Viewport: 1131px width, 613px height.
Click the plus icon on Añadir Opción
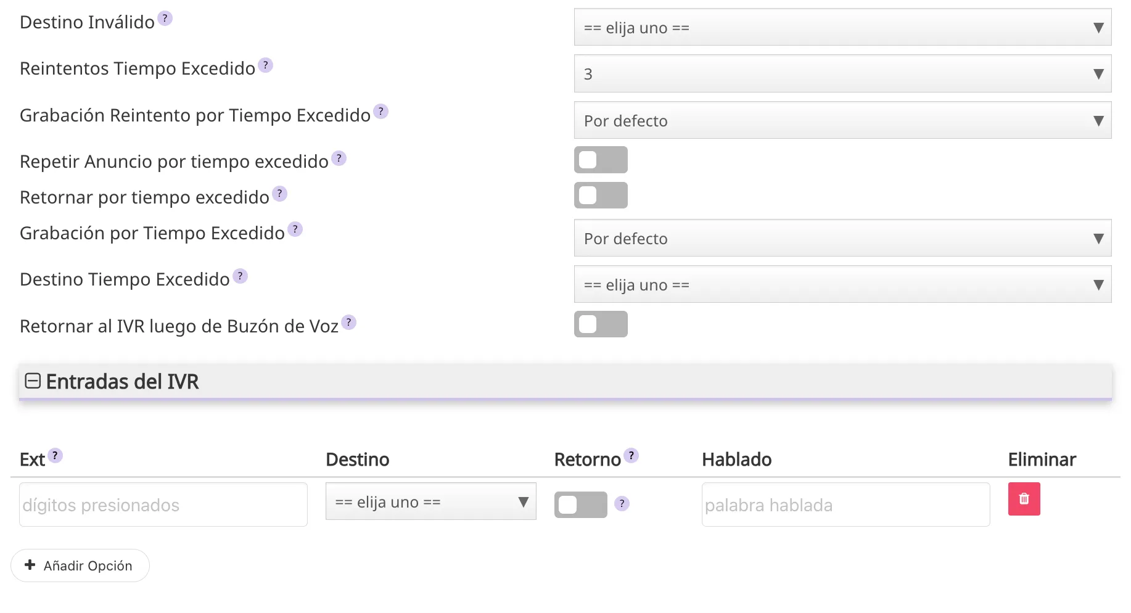coord(30,565)
